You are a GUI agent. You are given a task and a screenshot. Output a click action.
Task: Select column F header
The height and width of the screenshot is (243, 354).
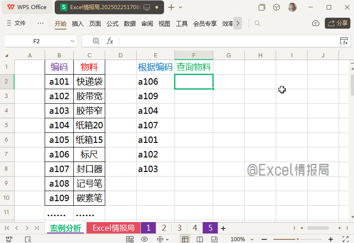(194, 55)
